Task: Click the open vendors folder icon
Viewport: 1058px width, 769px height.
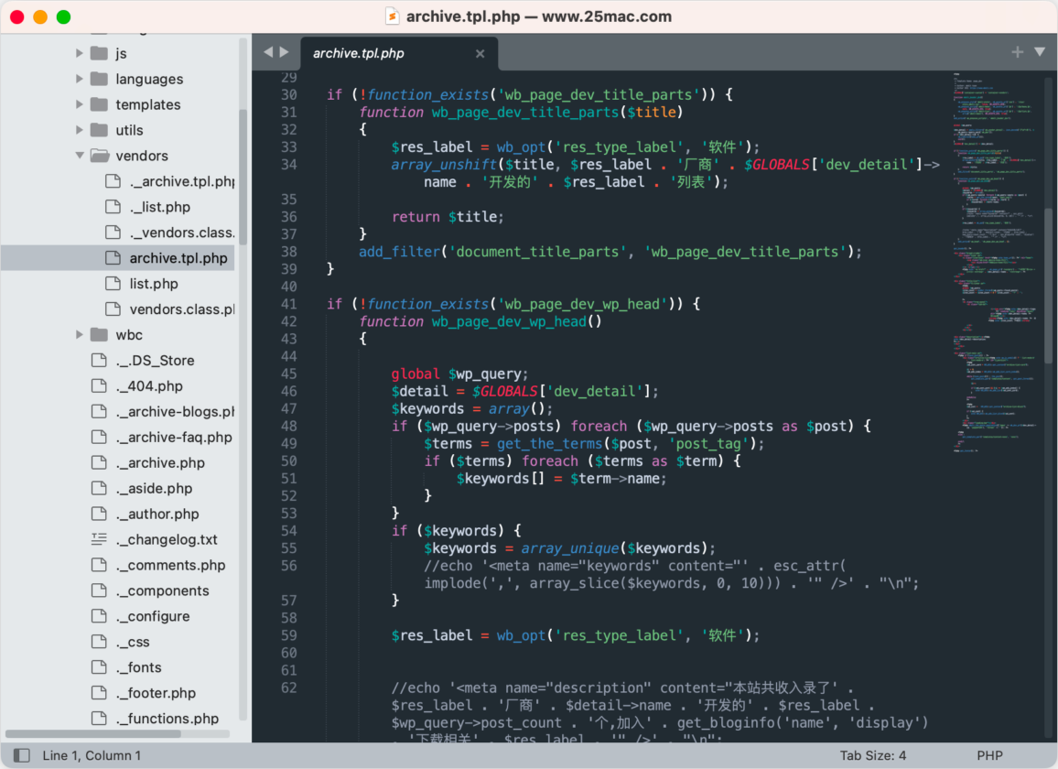Action: click(100, 156)
